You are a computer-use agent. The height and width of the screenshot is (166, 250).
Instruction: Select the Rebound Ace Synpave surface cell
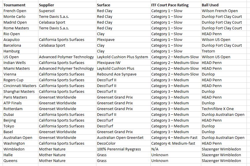tap(123, 74)
